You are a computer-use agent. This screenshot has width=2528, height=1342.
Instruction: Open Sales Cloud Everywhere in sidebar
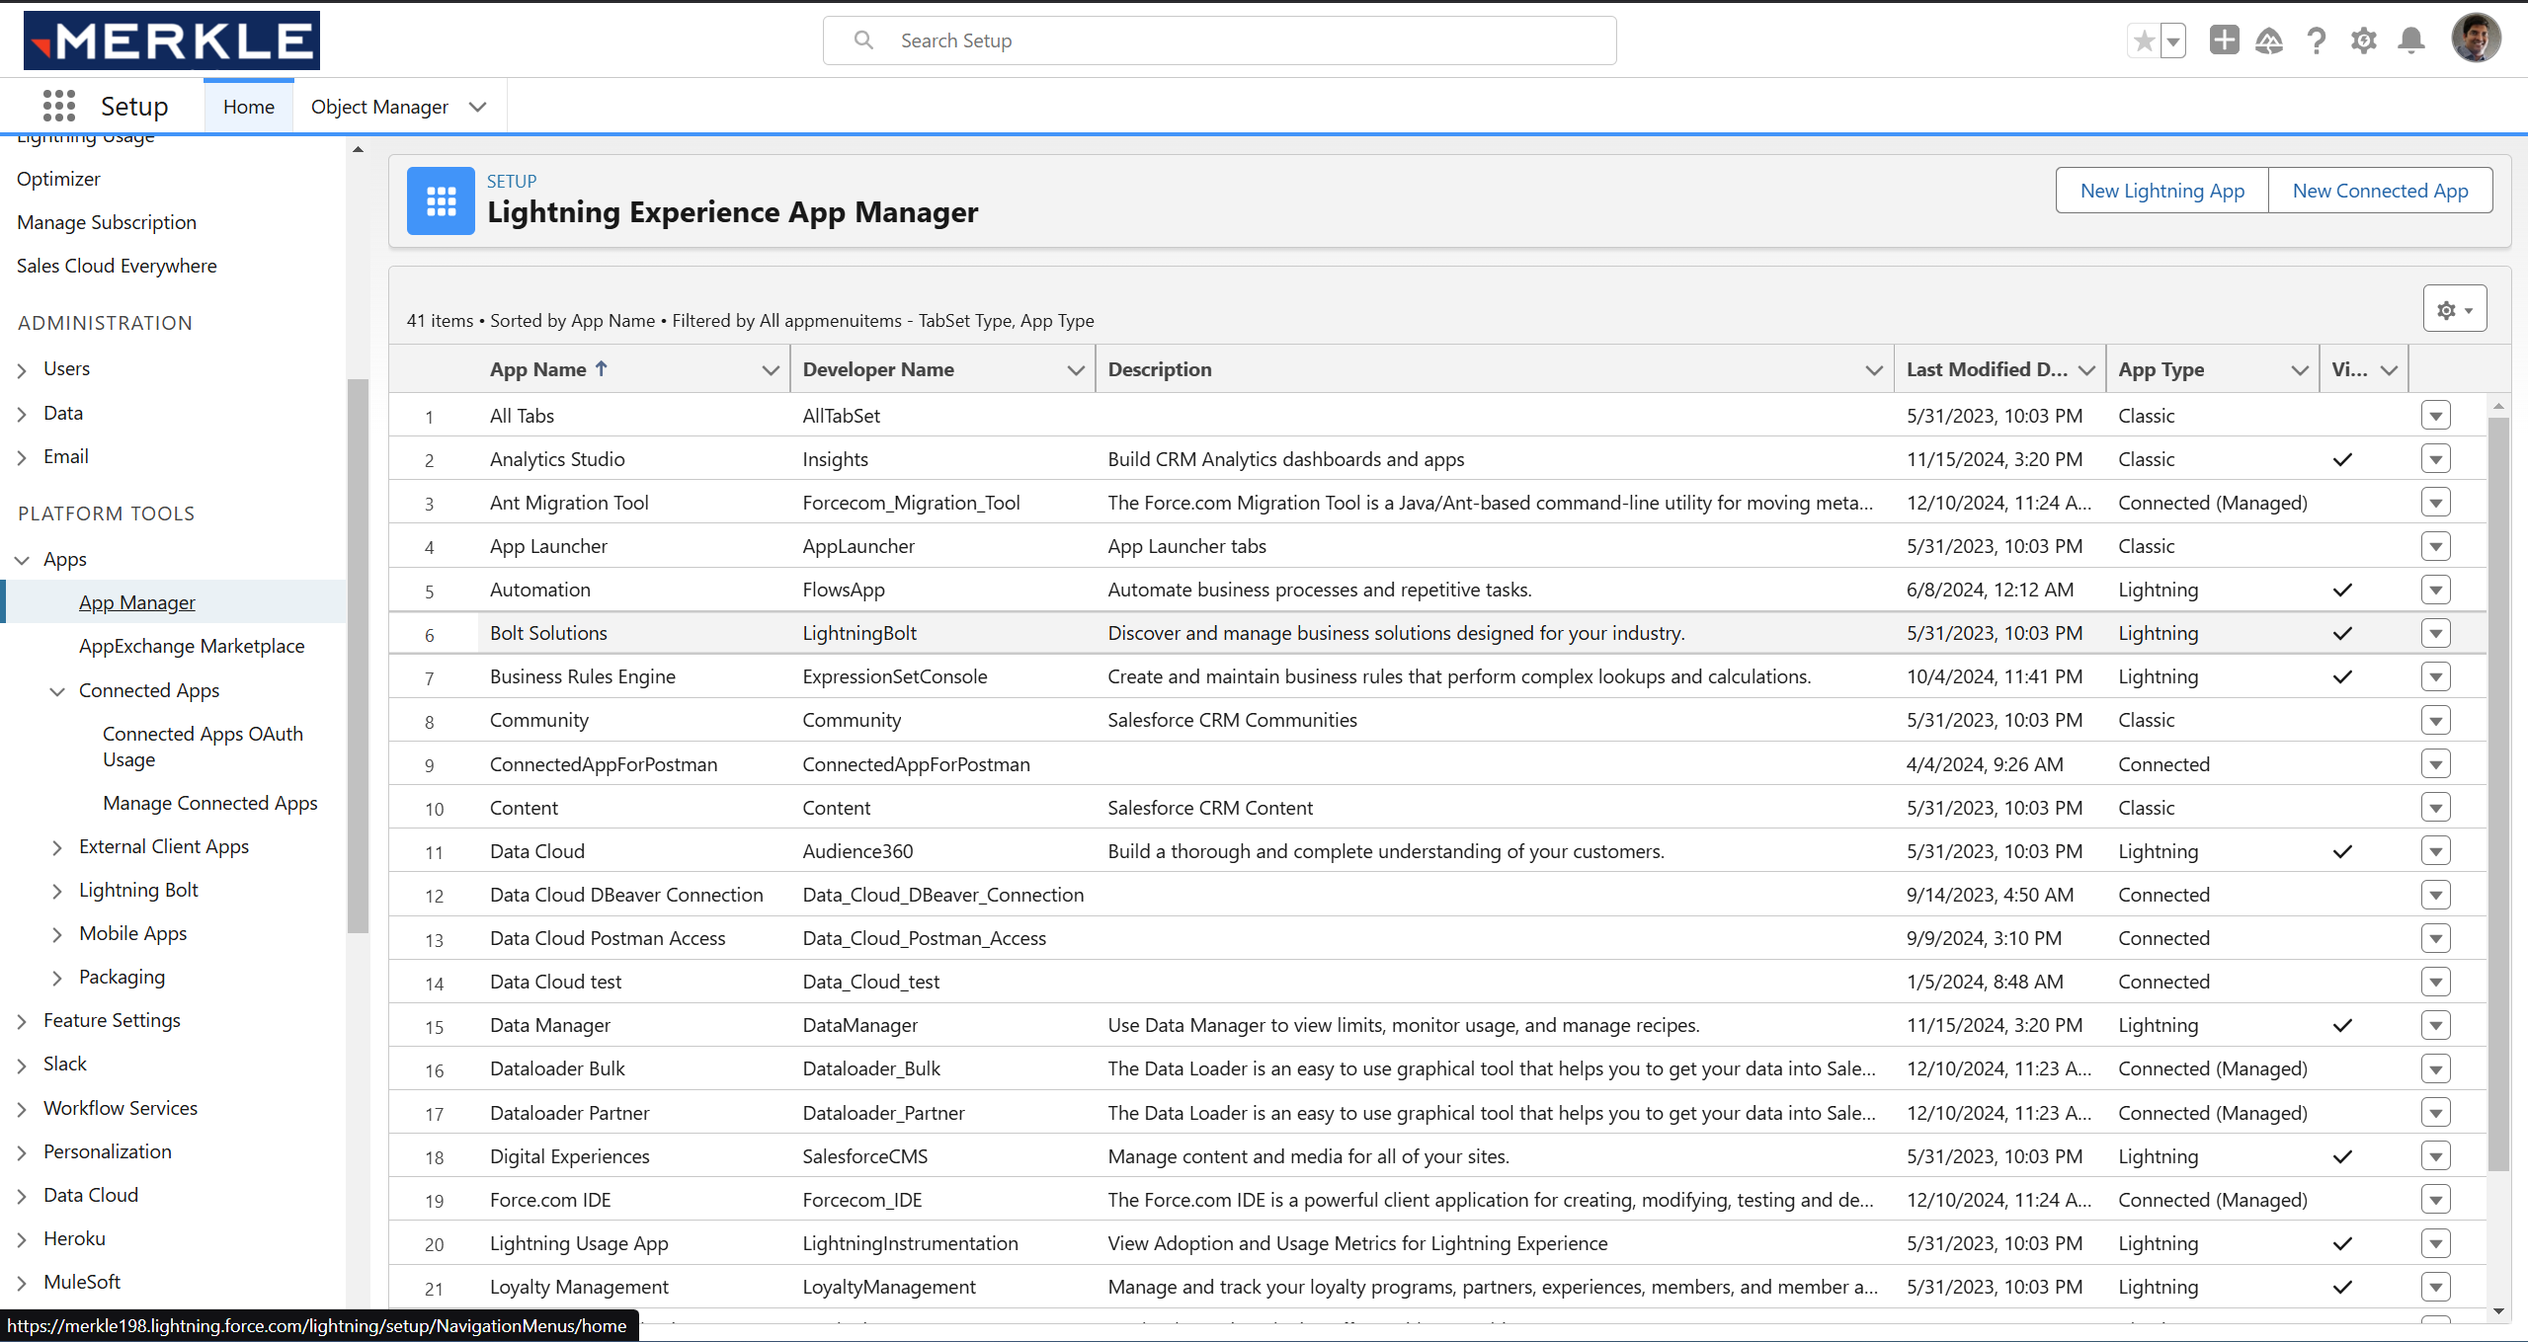point(117,266)
